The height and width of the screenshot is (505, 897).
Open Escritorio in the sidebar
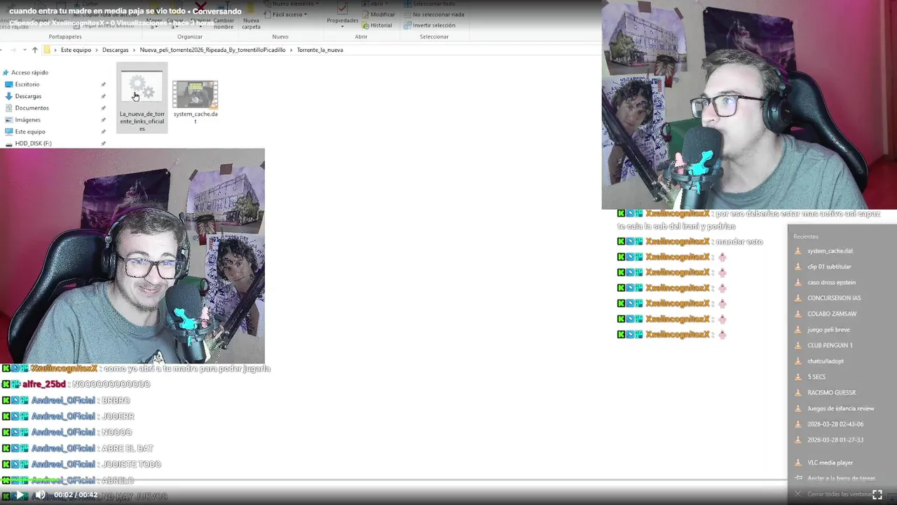[x=27, y=84]
